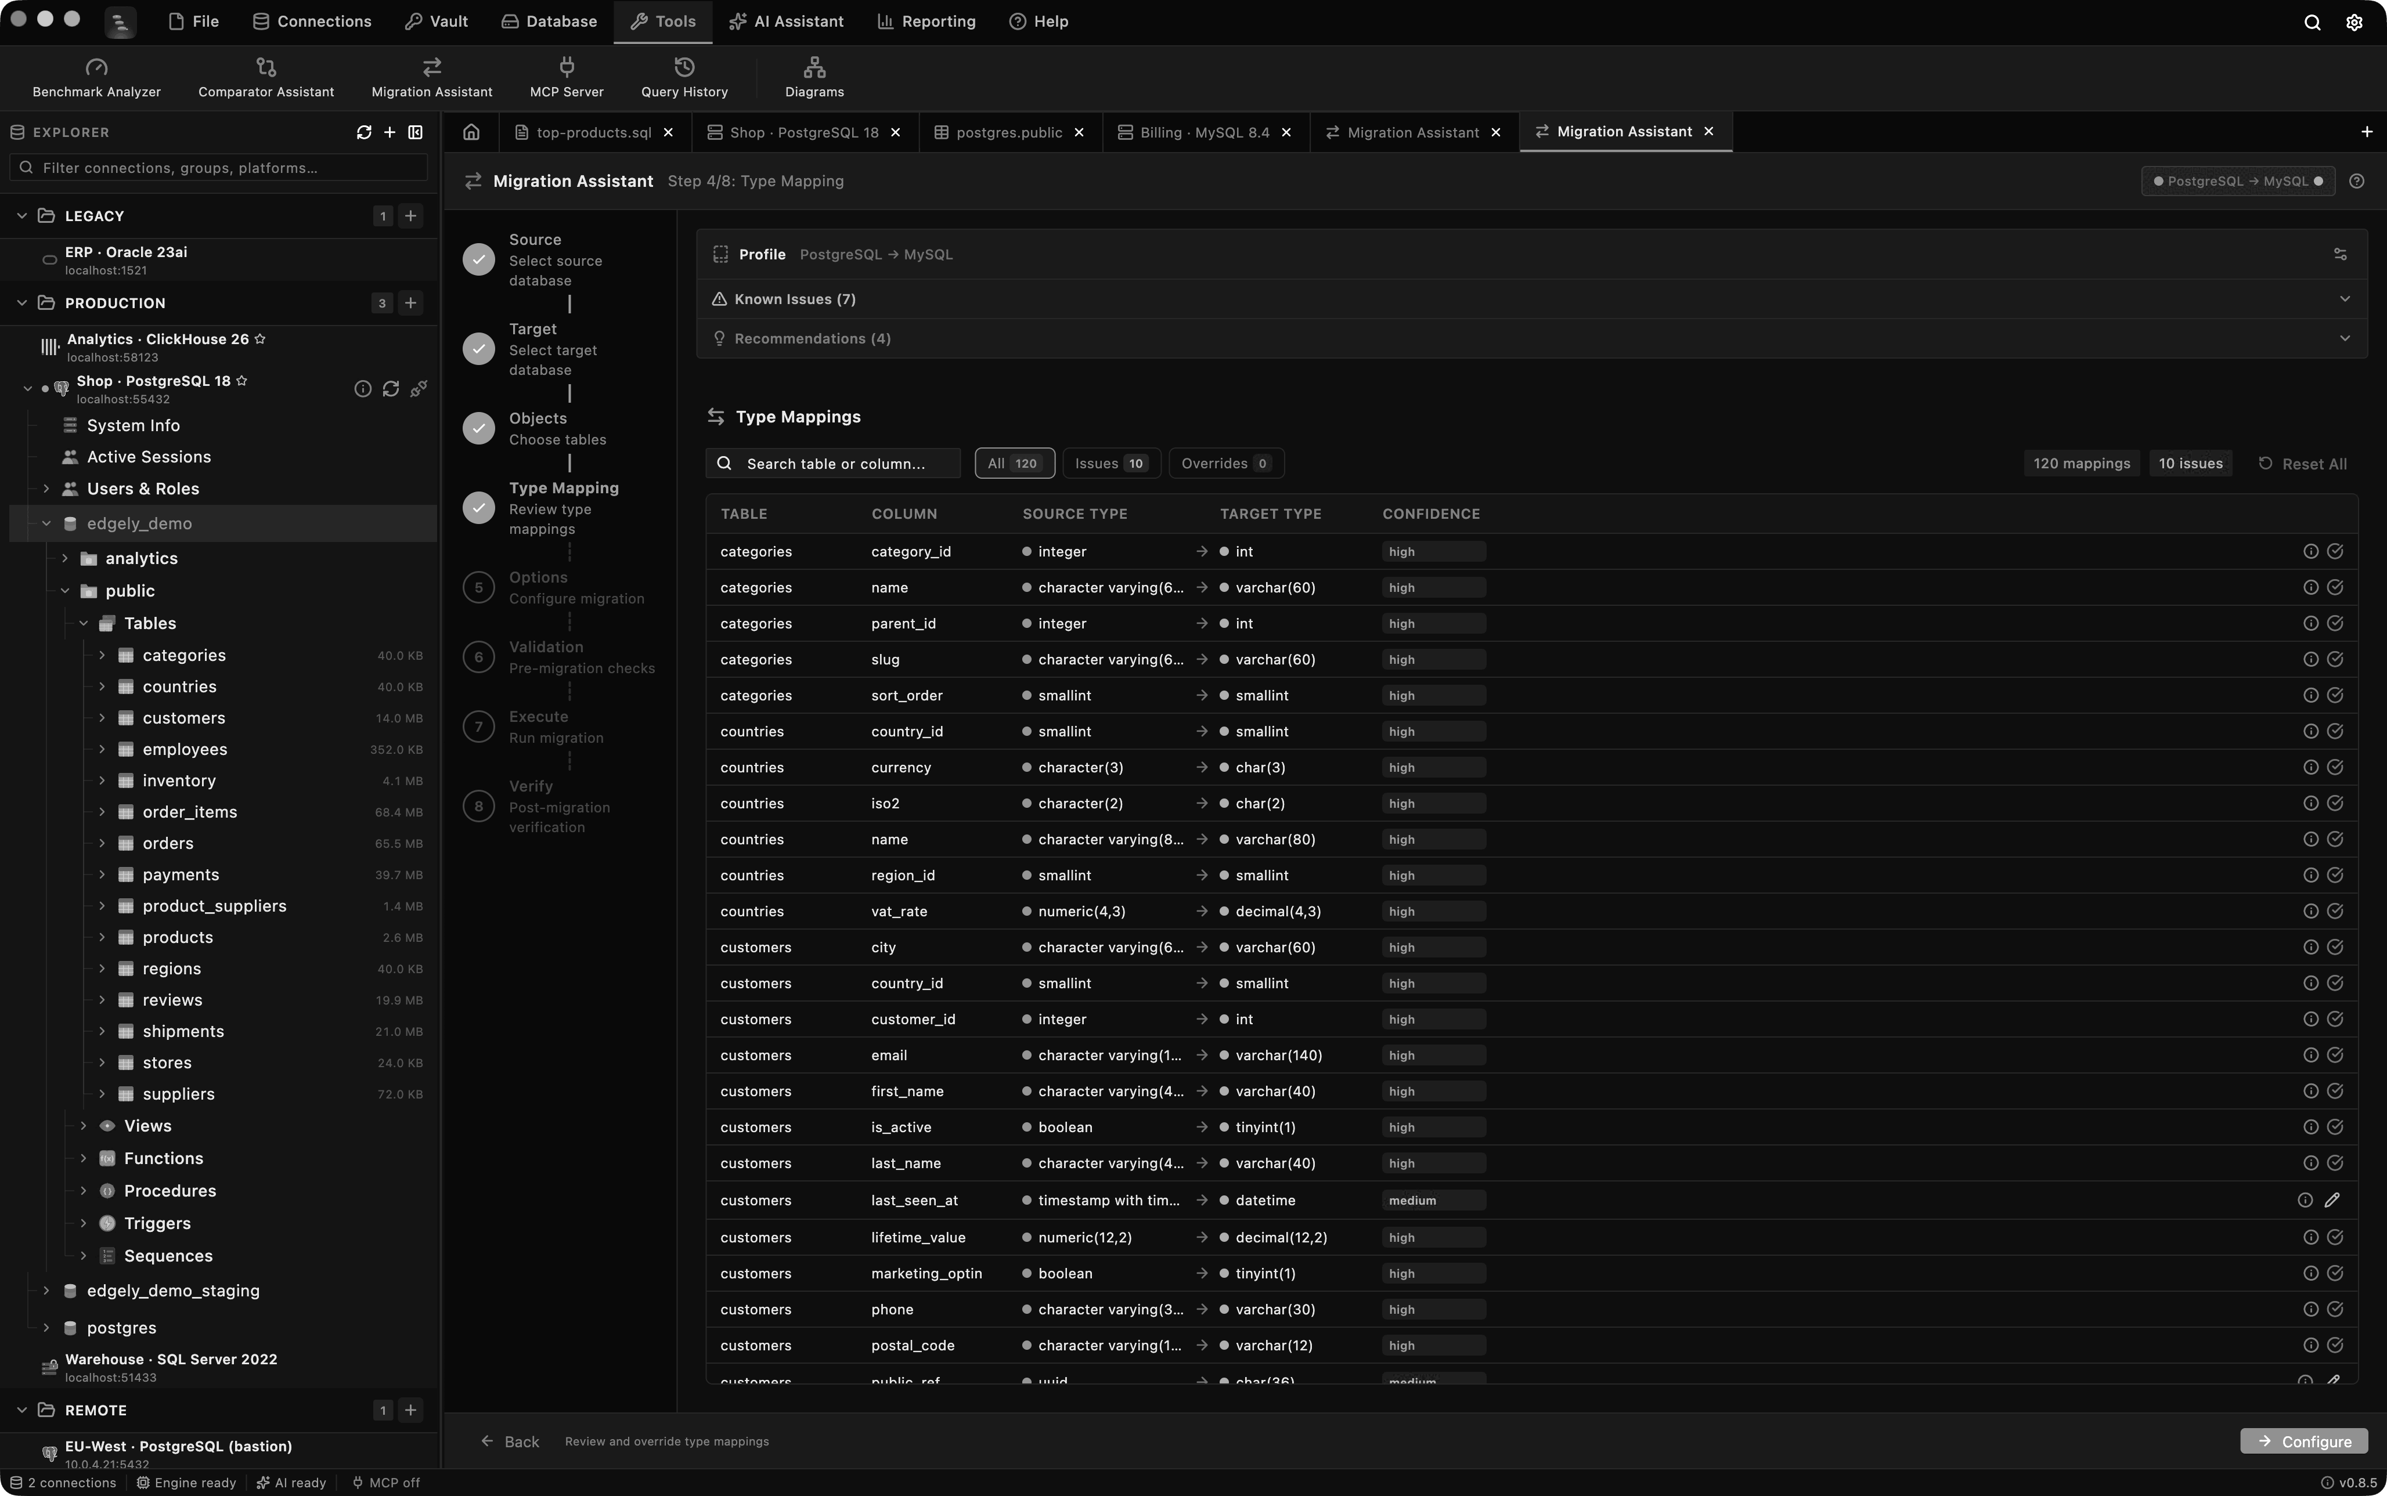Click the Configure button
Image resolution: width=2387 pixels, height=1496 pixels.
(2303, 1441)
